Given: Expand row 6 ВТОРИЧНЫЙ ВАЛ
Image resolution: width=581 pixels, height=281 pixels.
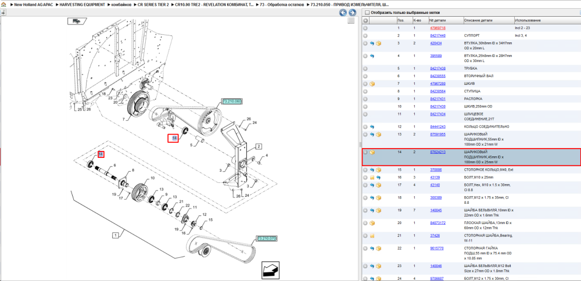Looking at the screenshot, I should coord(365,76).
